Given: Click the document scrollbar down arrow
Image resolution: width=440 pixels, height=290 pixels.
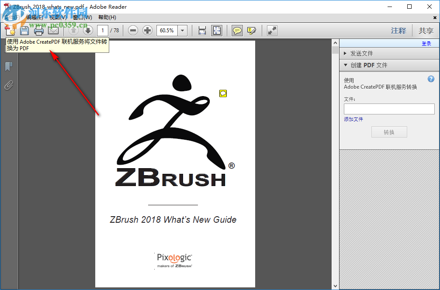Looking at the screenshot, I should pos(335,286).
